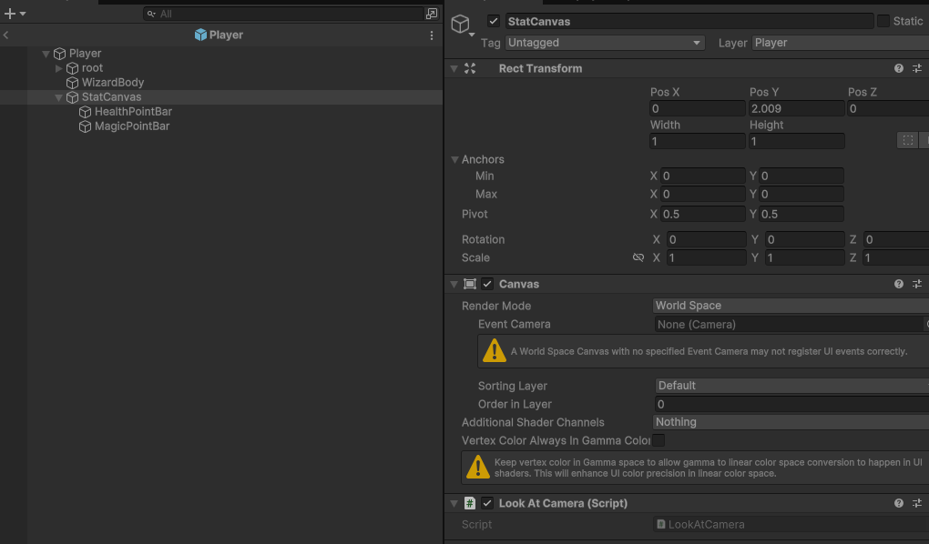929x544 pixels.
Task: Open the Layer dropdown showing Player
Action: tap(840, 43)
